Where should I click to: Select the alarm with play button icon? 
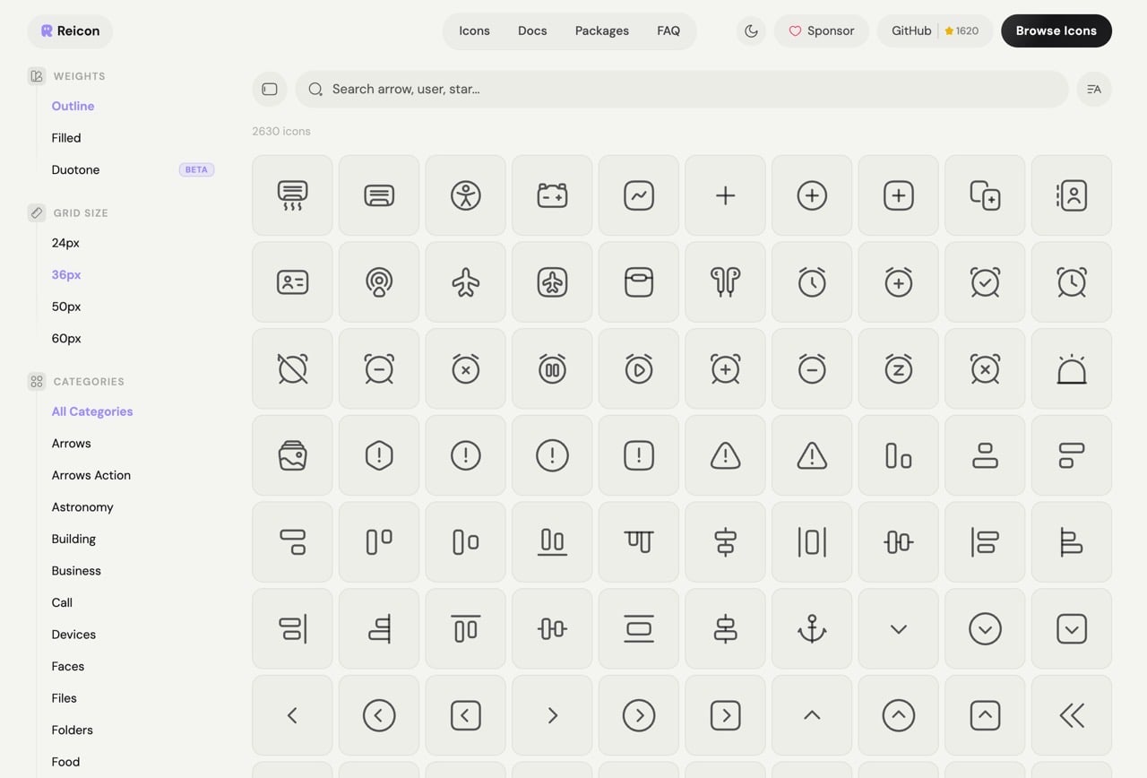tap(639, 368)
